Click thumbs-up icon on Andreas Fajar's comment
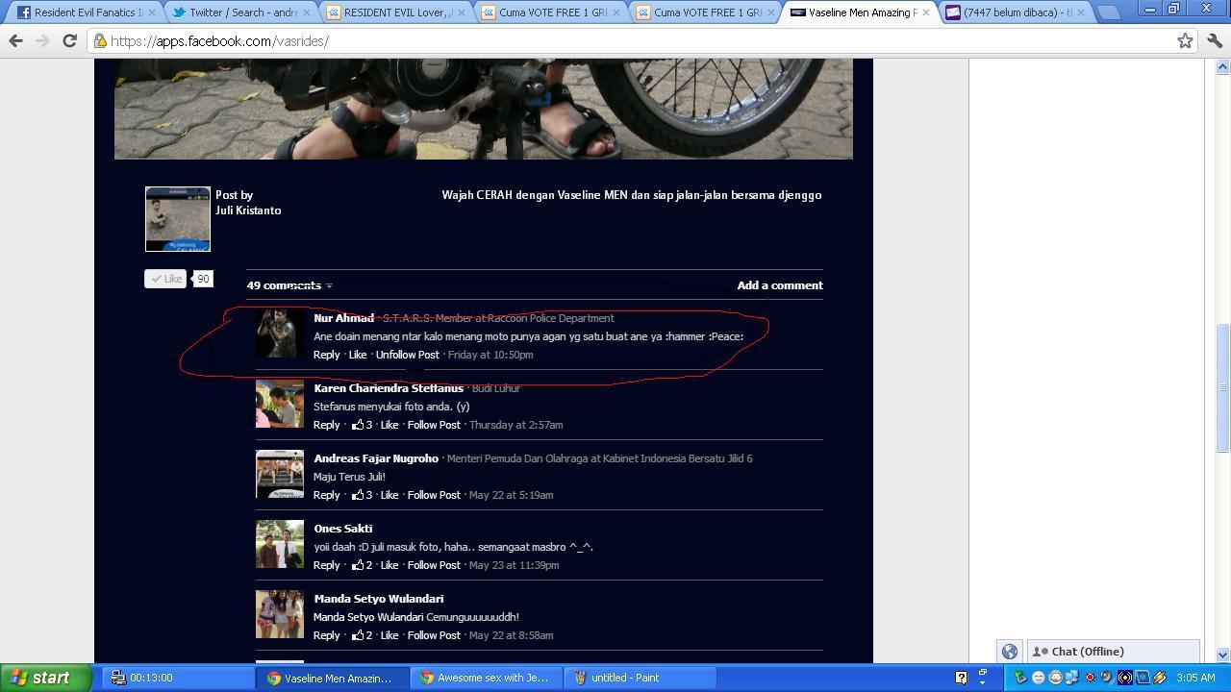The width and height of the screenshot is (1231, 692). (358, 495)
